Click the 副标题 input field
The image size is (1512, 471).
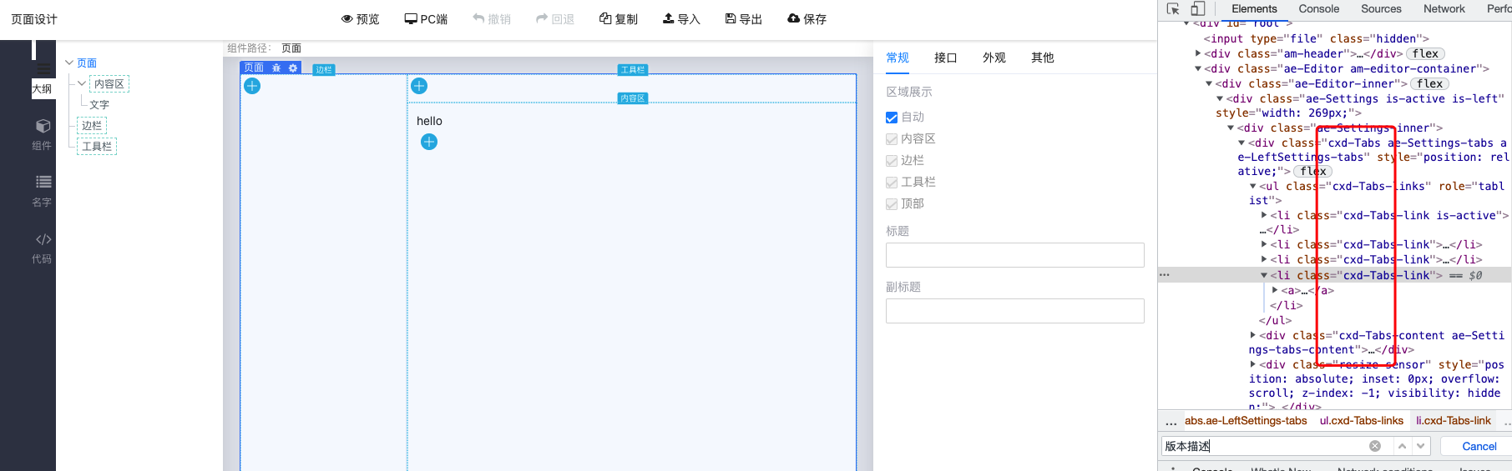[x=1015, y=311]
